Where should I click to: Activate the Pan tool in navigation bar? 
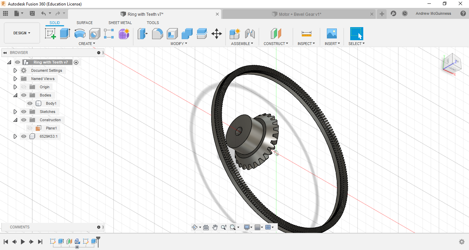[x=215, y=227]
